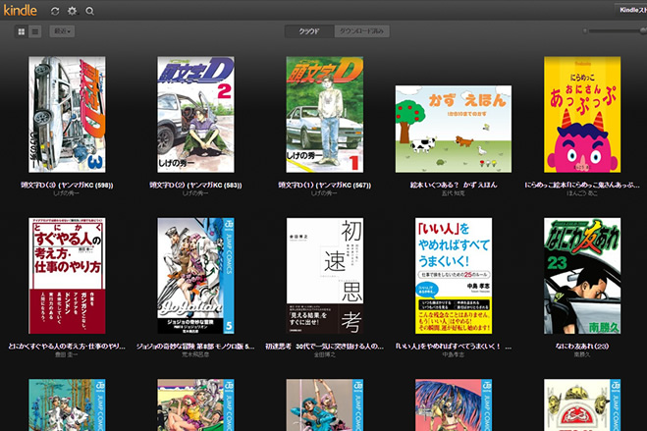Open なにわ友あれ 23 cover
The height and width of the screenshot is (431, 647).
click(582, 276)
